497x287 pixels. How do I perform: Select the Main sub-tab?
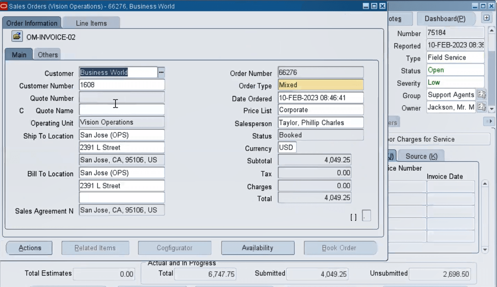pyautogui.click(x=19, y=55)
